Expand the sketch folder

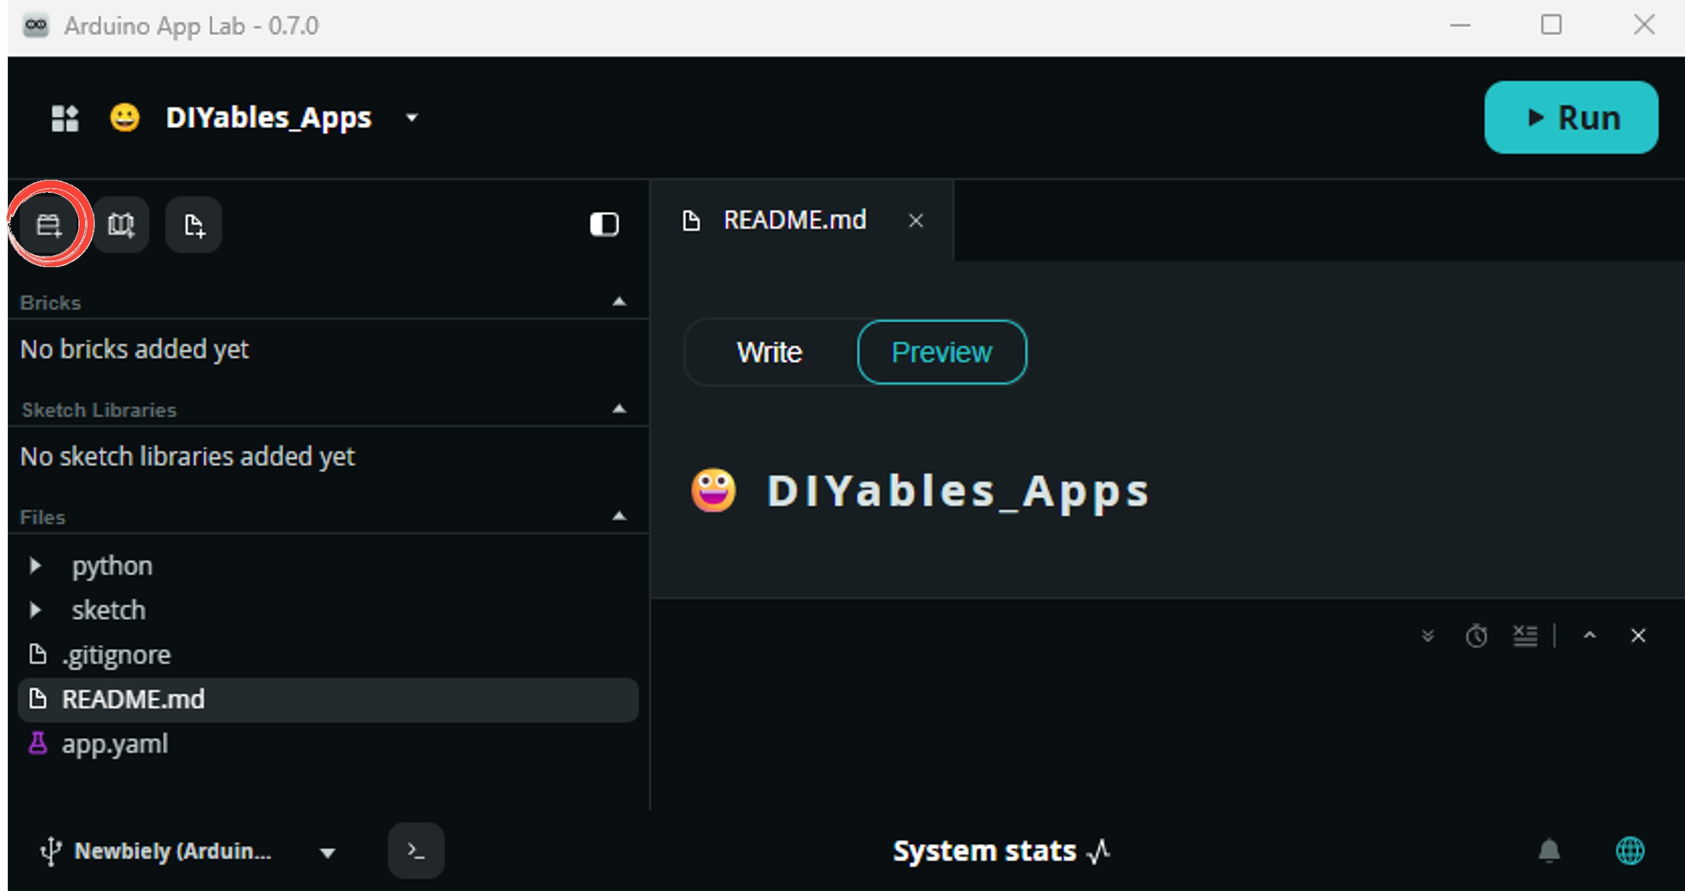[35, 610]
